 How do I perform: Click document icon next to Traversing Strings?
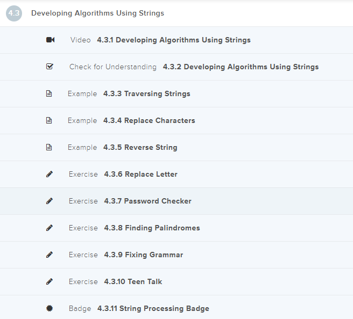tap(50, 93)
